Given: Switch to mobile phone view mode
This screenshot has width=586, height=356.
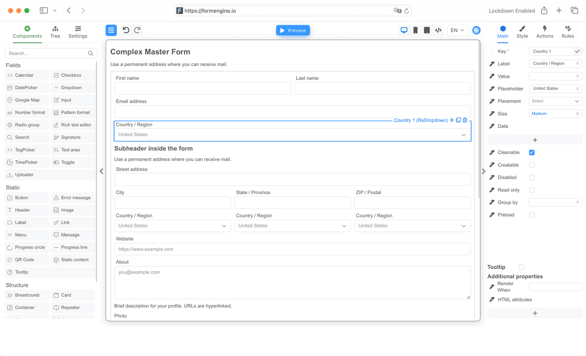Looking at the screenshot, I should 415,30.
